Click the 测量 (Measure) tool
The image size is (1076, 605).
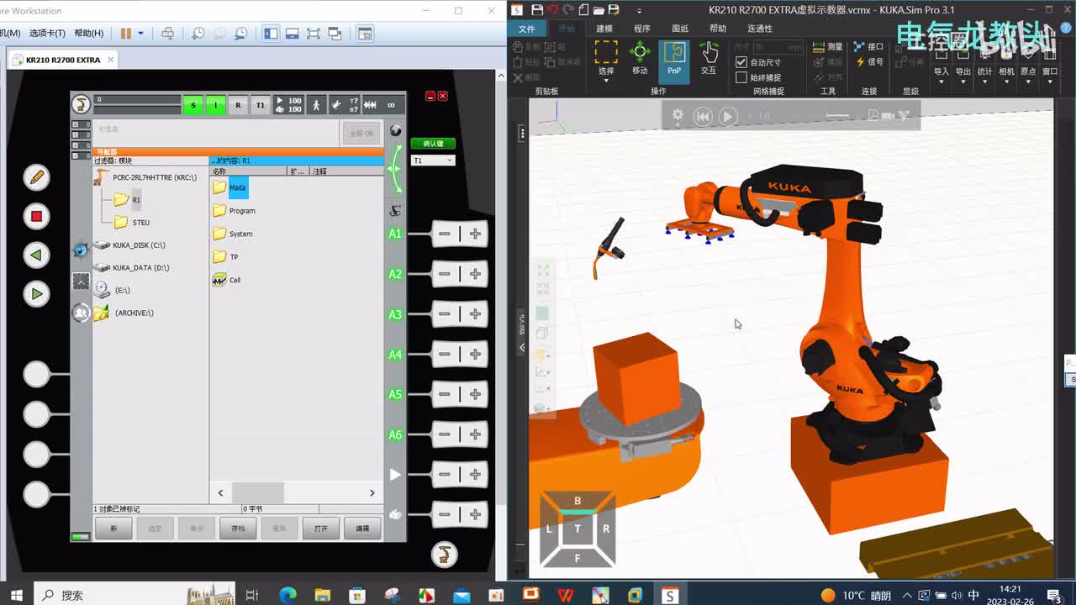[828, 47]
